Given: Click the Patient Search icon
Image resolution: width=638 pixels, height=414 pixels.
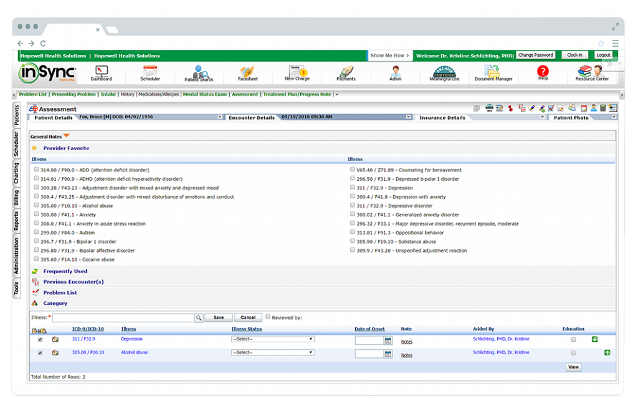Looking at the screenshot, I should pyautogui.click(x=199, y=72).
